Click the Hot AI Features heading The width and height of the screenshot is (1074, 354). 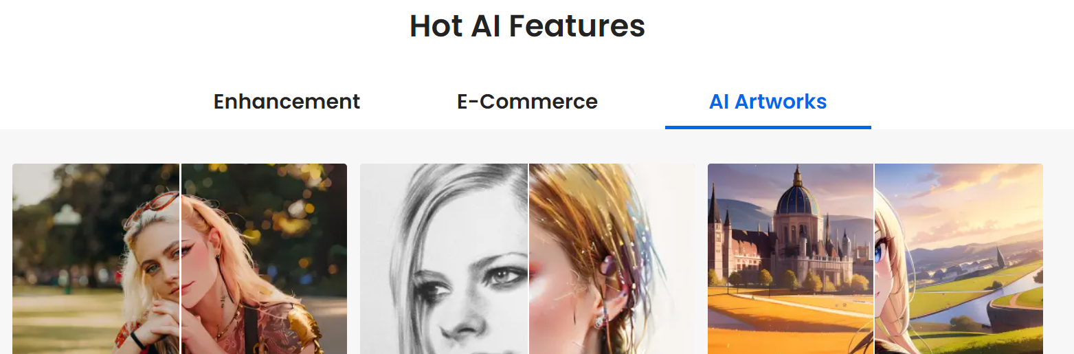coord(527,26)
